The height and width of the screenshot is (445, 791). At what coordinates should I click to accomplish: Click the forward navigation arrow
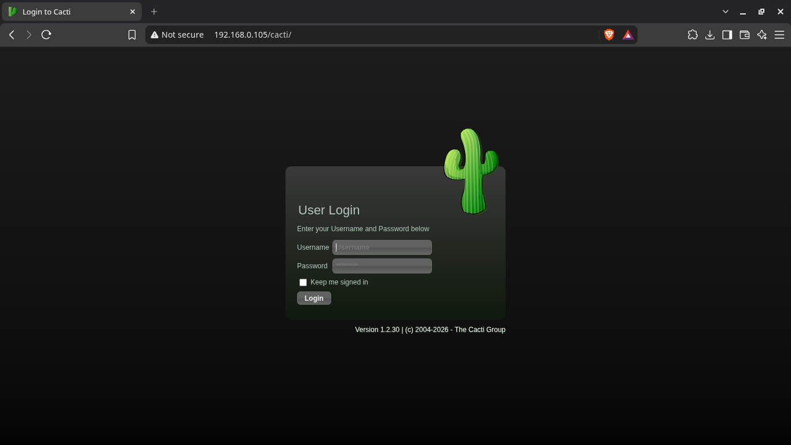pos(29,35)
